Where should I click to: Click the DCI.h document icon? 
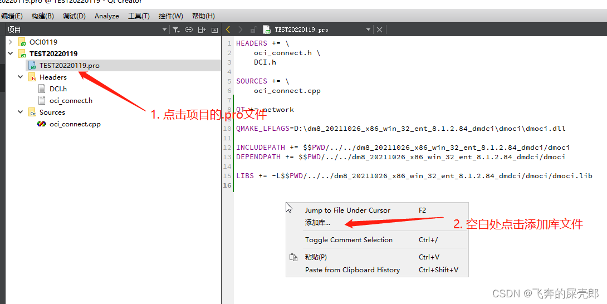click(x=42, y=89)
